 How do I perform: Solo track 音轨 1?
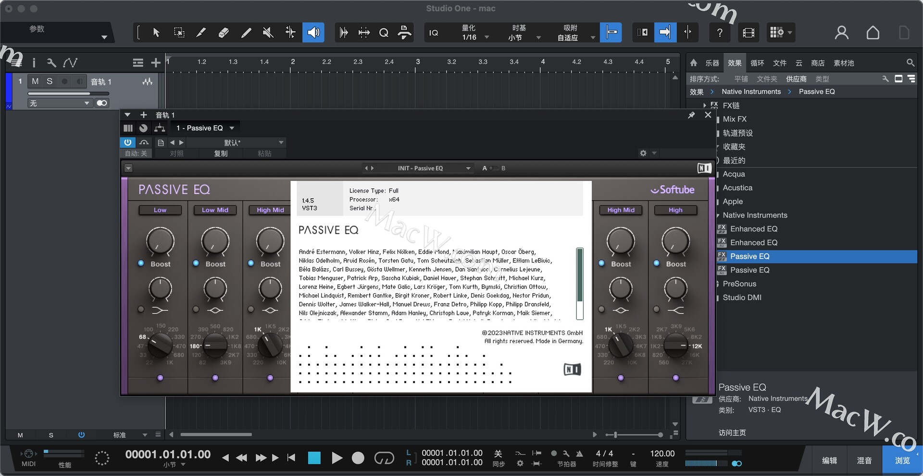point(50,82)
